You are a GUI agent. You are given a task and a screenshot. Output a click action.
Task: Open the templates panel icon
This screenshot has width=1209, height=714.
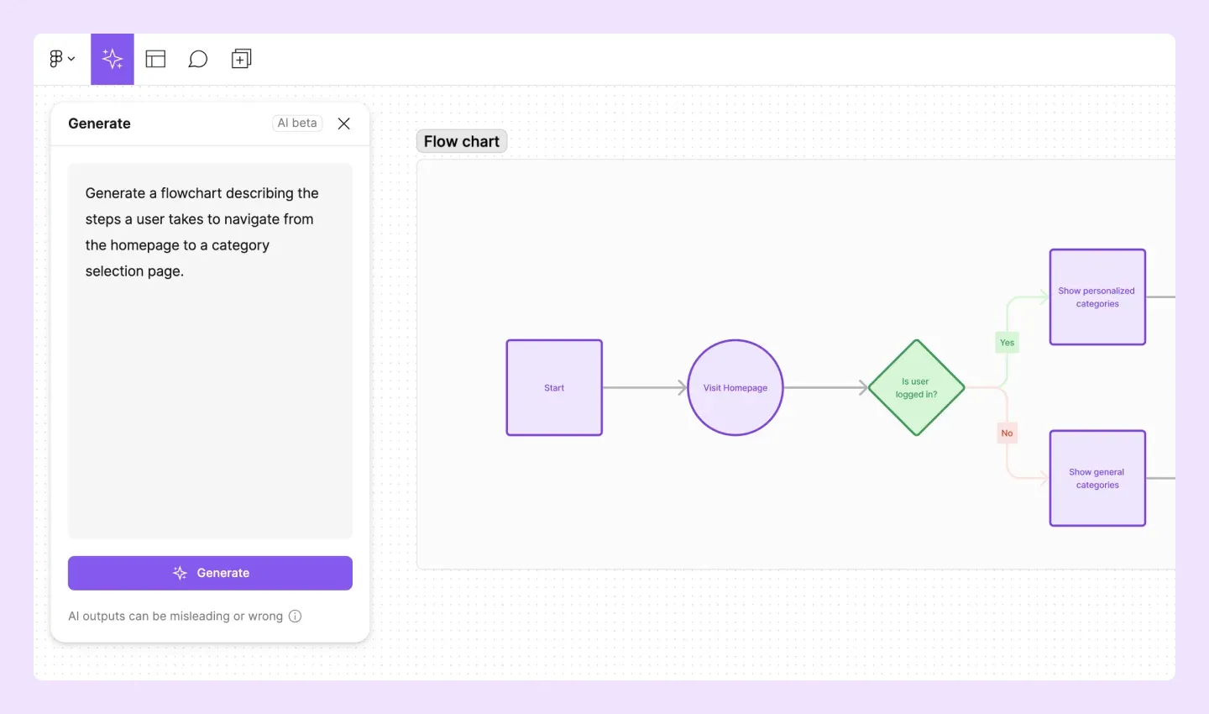point(155,59)
